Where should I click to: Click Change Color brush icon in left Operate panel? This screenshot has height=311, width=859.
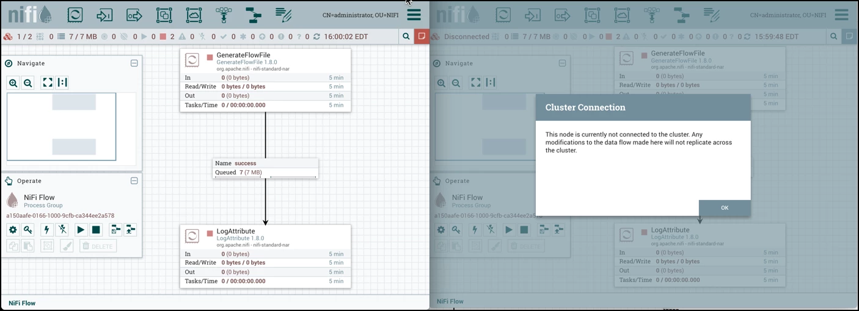[67, 246]
